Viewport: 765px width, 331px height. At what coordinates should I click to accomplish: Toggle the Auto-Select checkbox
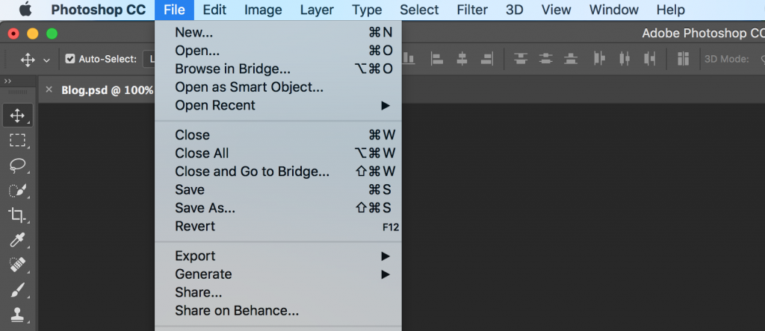tap(70, 59)
